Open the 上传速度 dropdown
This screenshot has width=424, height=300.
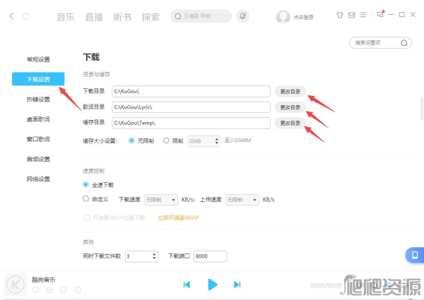tap(242, 200)
